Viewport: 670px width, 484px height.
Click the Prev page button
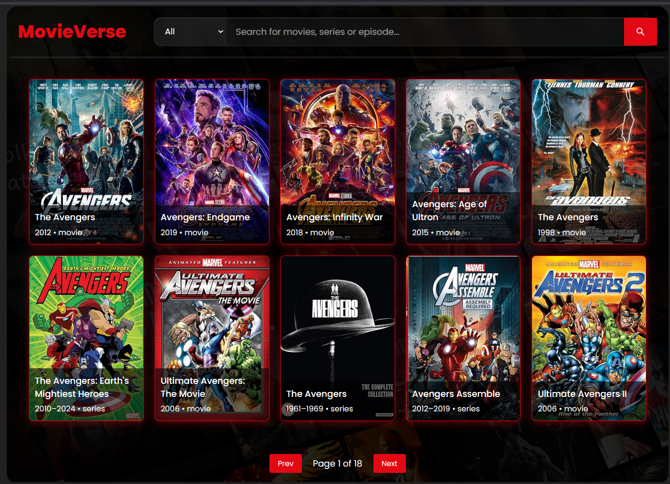pyautogui.click(x=285, y=463)
